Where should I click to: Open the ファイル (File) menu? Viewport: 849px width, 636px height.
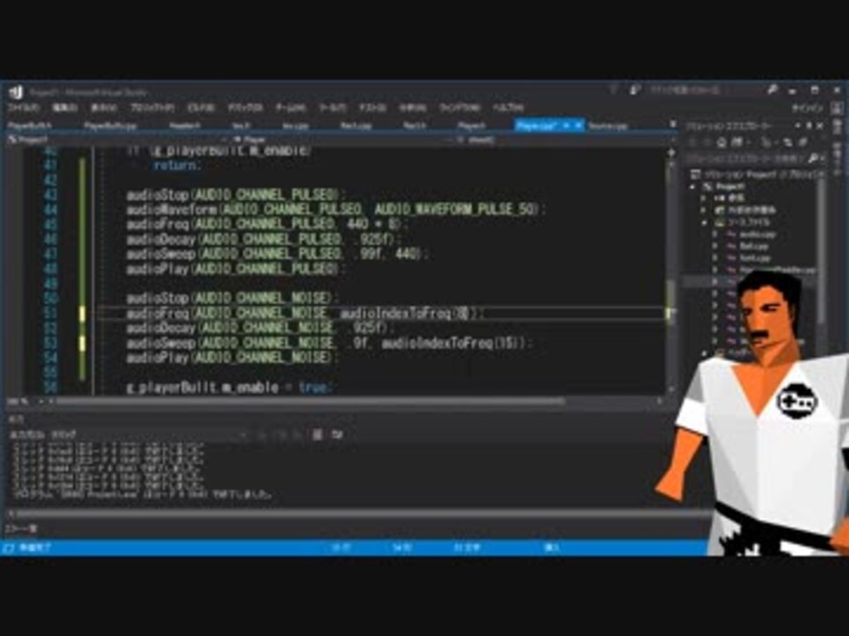tap(25, 108)
